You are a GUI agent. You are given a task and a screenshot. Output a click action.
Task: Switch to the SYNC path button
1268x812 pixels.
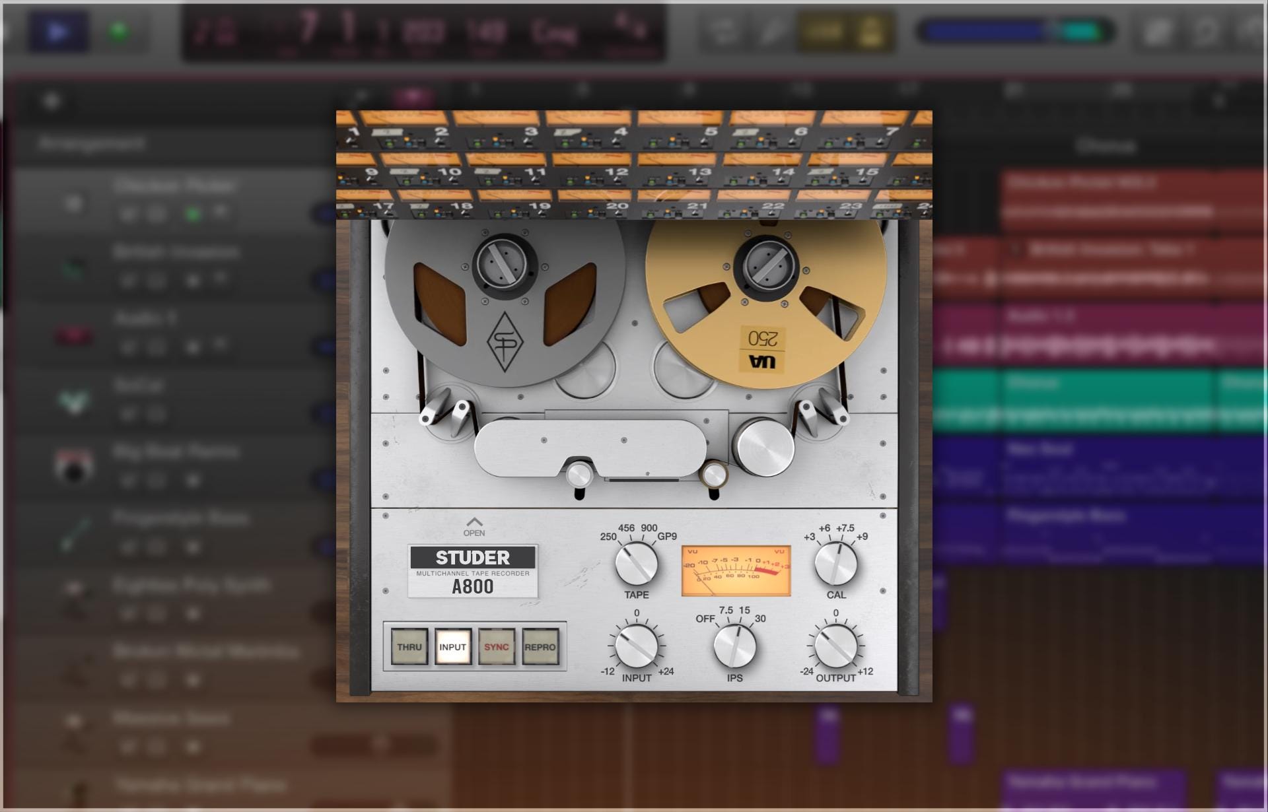pos(496,647)
